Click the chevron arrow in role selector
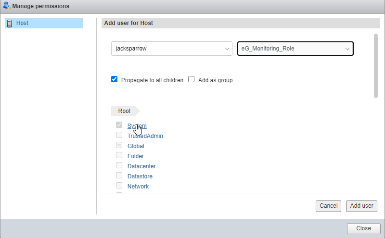Image resolution: width=385 pixels, height=238 pixels. [x=347, y=49]
